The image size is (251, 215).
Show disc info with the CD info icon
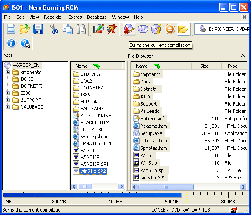(x=156, y=29)
